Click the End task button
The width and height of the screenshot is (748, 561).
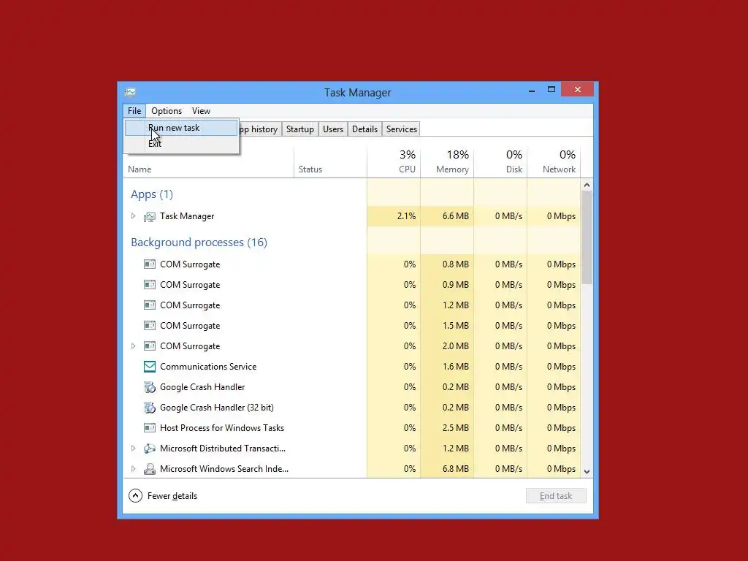(x=556, y=496)
